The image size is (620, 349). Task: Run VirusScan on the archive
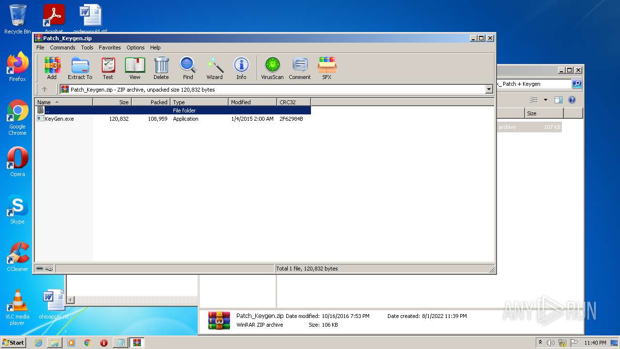pyautogui.click(x=272, y=68)
